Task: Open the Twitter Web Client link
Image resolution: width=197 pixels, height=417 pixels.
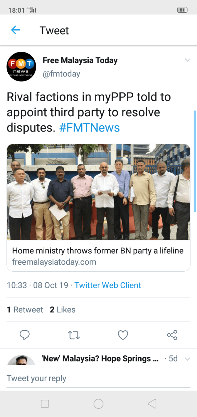Action: (108, 285)
